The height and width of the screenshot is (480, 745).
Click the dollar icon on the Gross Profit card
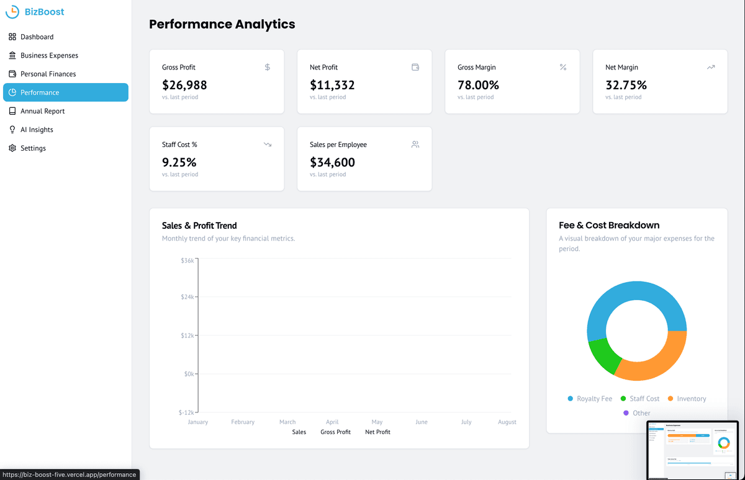(267, 66)
